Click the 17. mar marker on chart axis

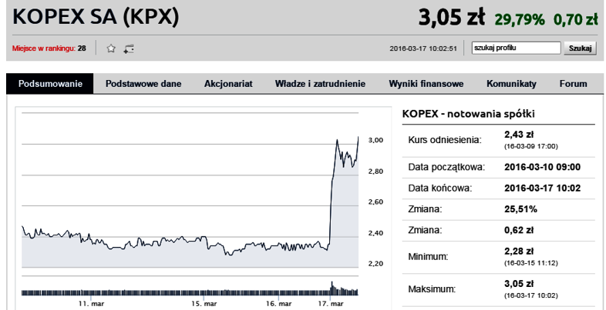click(x=332, y=304)
